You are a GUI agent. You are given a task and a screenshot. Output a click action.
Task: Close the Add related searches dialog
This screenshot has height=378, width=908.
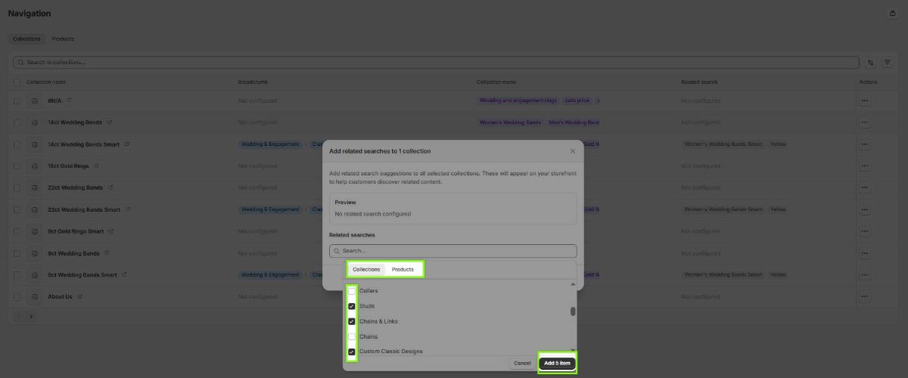[x=572, y=151]
